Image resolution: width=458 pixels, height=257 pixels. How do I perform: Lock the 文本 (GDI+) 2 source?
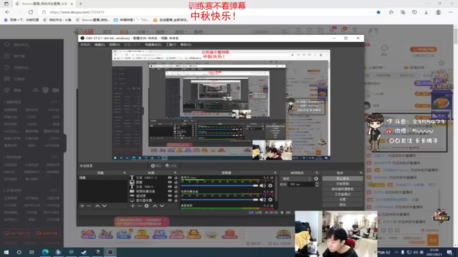click(176, 178)
